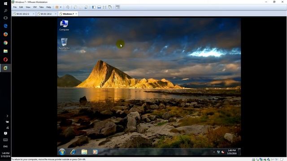Toggle the VMware library sidebar view
287x161 pixels.
click(x=94, y=7)
